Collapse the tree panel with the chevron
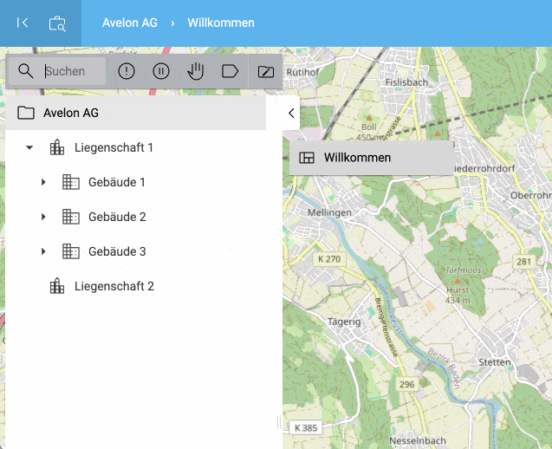 coord(291,113)
